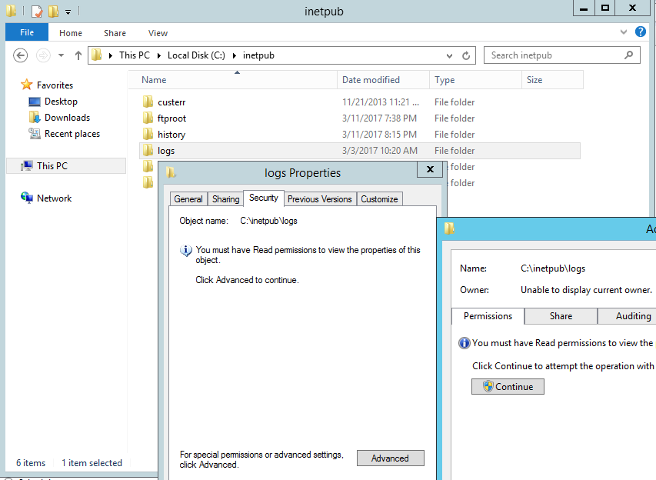Open the View ribbon tab
Image resolution: width=656 pixels, height=480 pixels.
pyautogui.click(x=158, y=33)
